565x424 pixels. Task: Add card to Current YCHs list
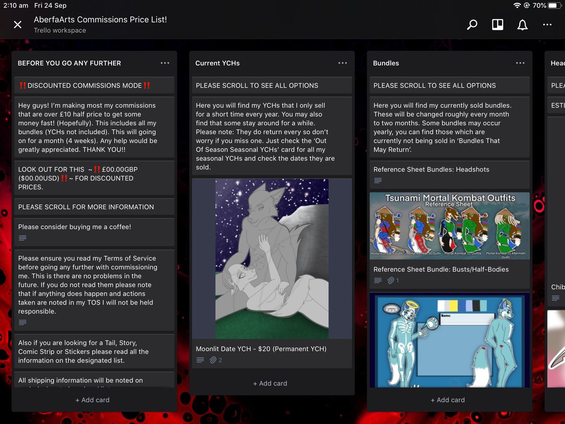(270, 383)
